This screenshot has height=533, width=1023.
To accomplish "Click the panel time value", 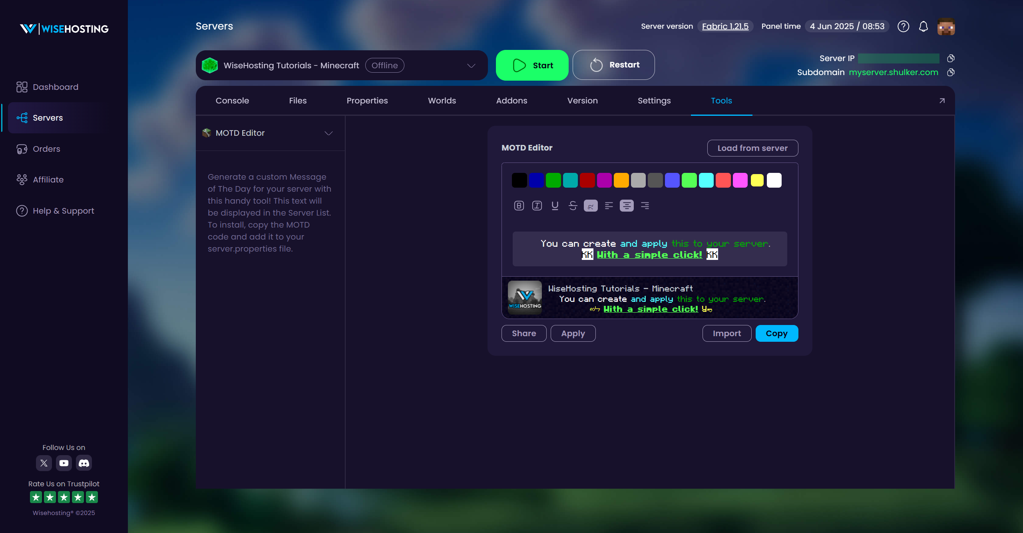I will [x=847, y=26].
